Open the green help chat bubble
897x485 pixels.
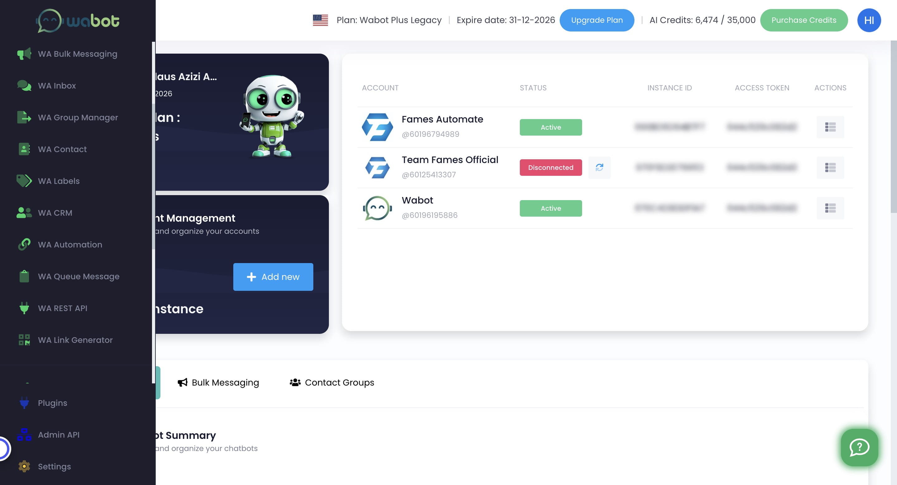click(x=859, y=447)
